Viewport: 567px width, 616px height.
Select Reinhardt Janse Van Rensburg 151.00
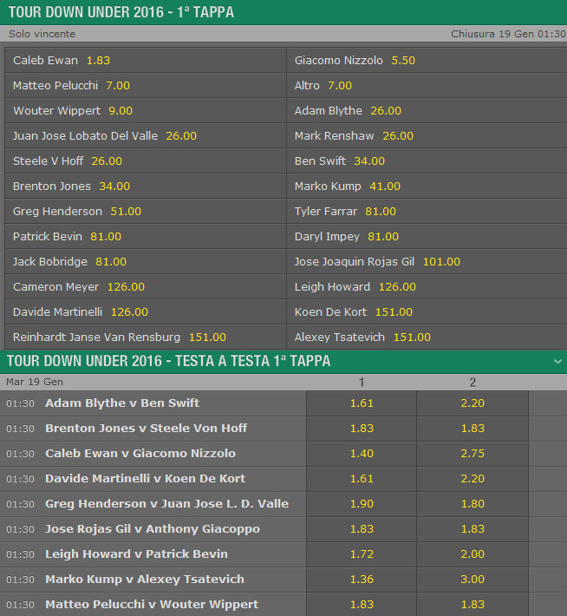tap(146, 337)
